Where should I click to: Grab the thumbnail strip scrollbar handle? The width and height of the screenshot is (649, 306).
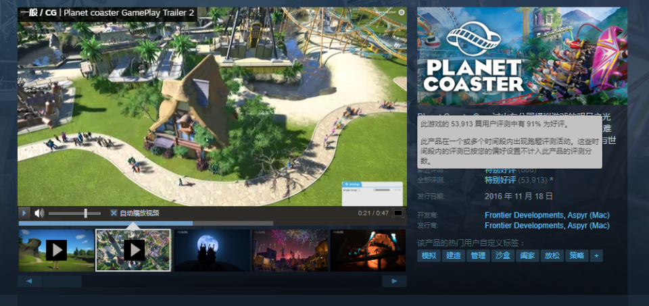point(62,281)
